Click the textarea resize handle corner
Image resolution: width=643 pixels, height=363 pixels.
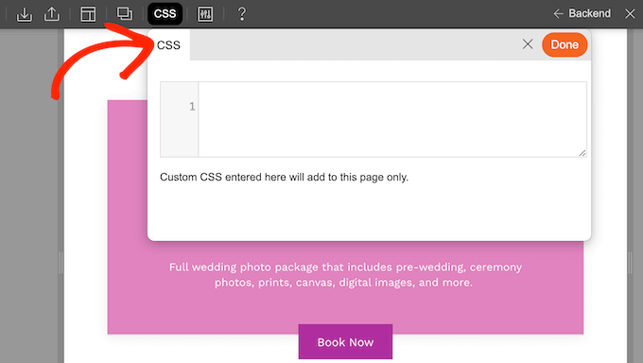(582, 153)
